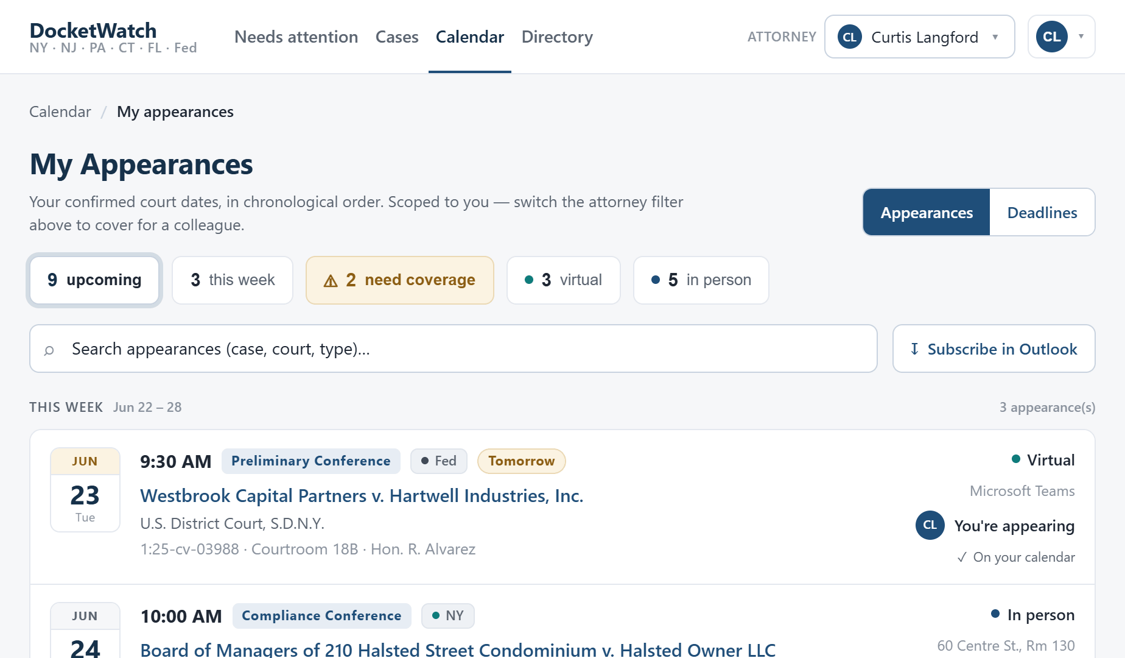Open the Directory tab
The image size is (1125, 658).
[x=557, y=37]
